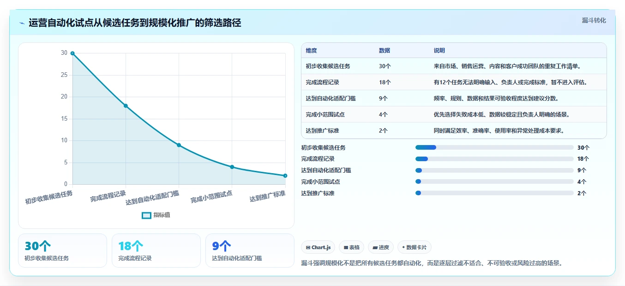
Task: Click the 表格 chip
Action: [352, 247]
